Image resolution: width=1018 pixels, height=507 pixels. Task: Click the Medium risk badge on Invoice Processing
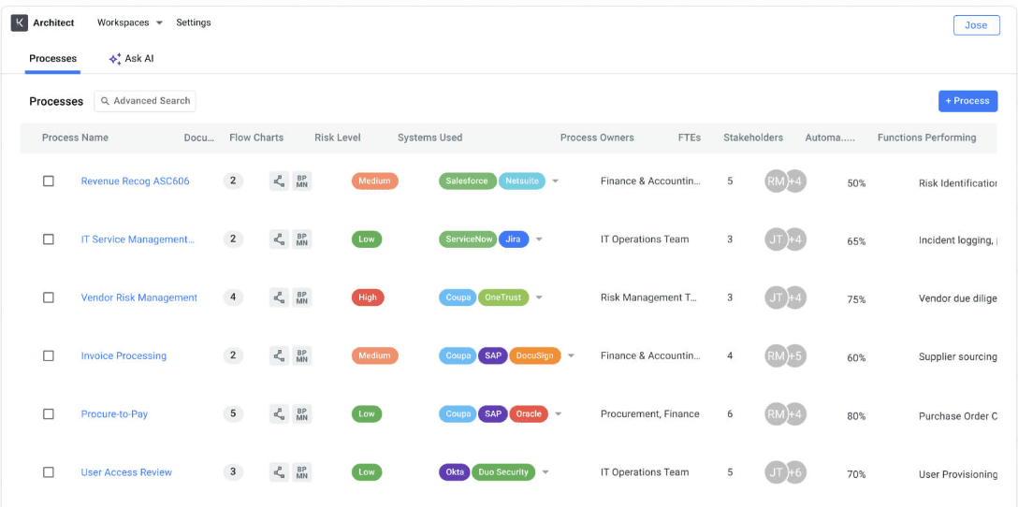coord(374,355)
